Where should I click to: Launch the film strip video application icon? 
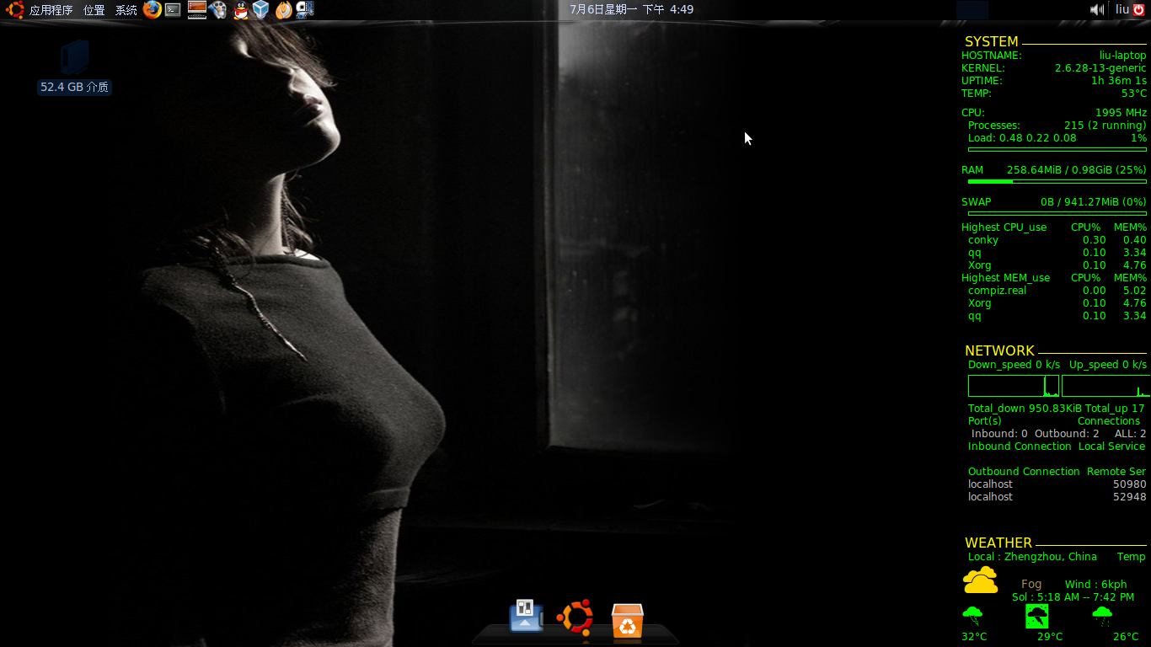[x=305, y=10]
